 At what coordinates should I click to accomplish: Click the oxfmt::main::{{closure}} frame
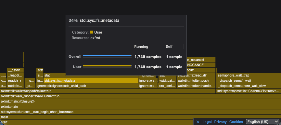140,102
